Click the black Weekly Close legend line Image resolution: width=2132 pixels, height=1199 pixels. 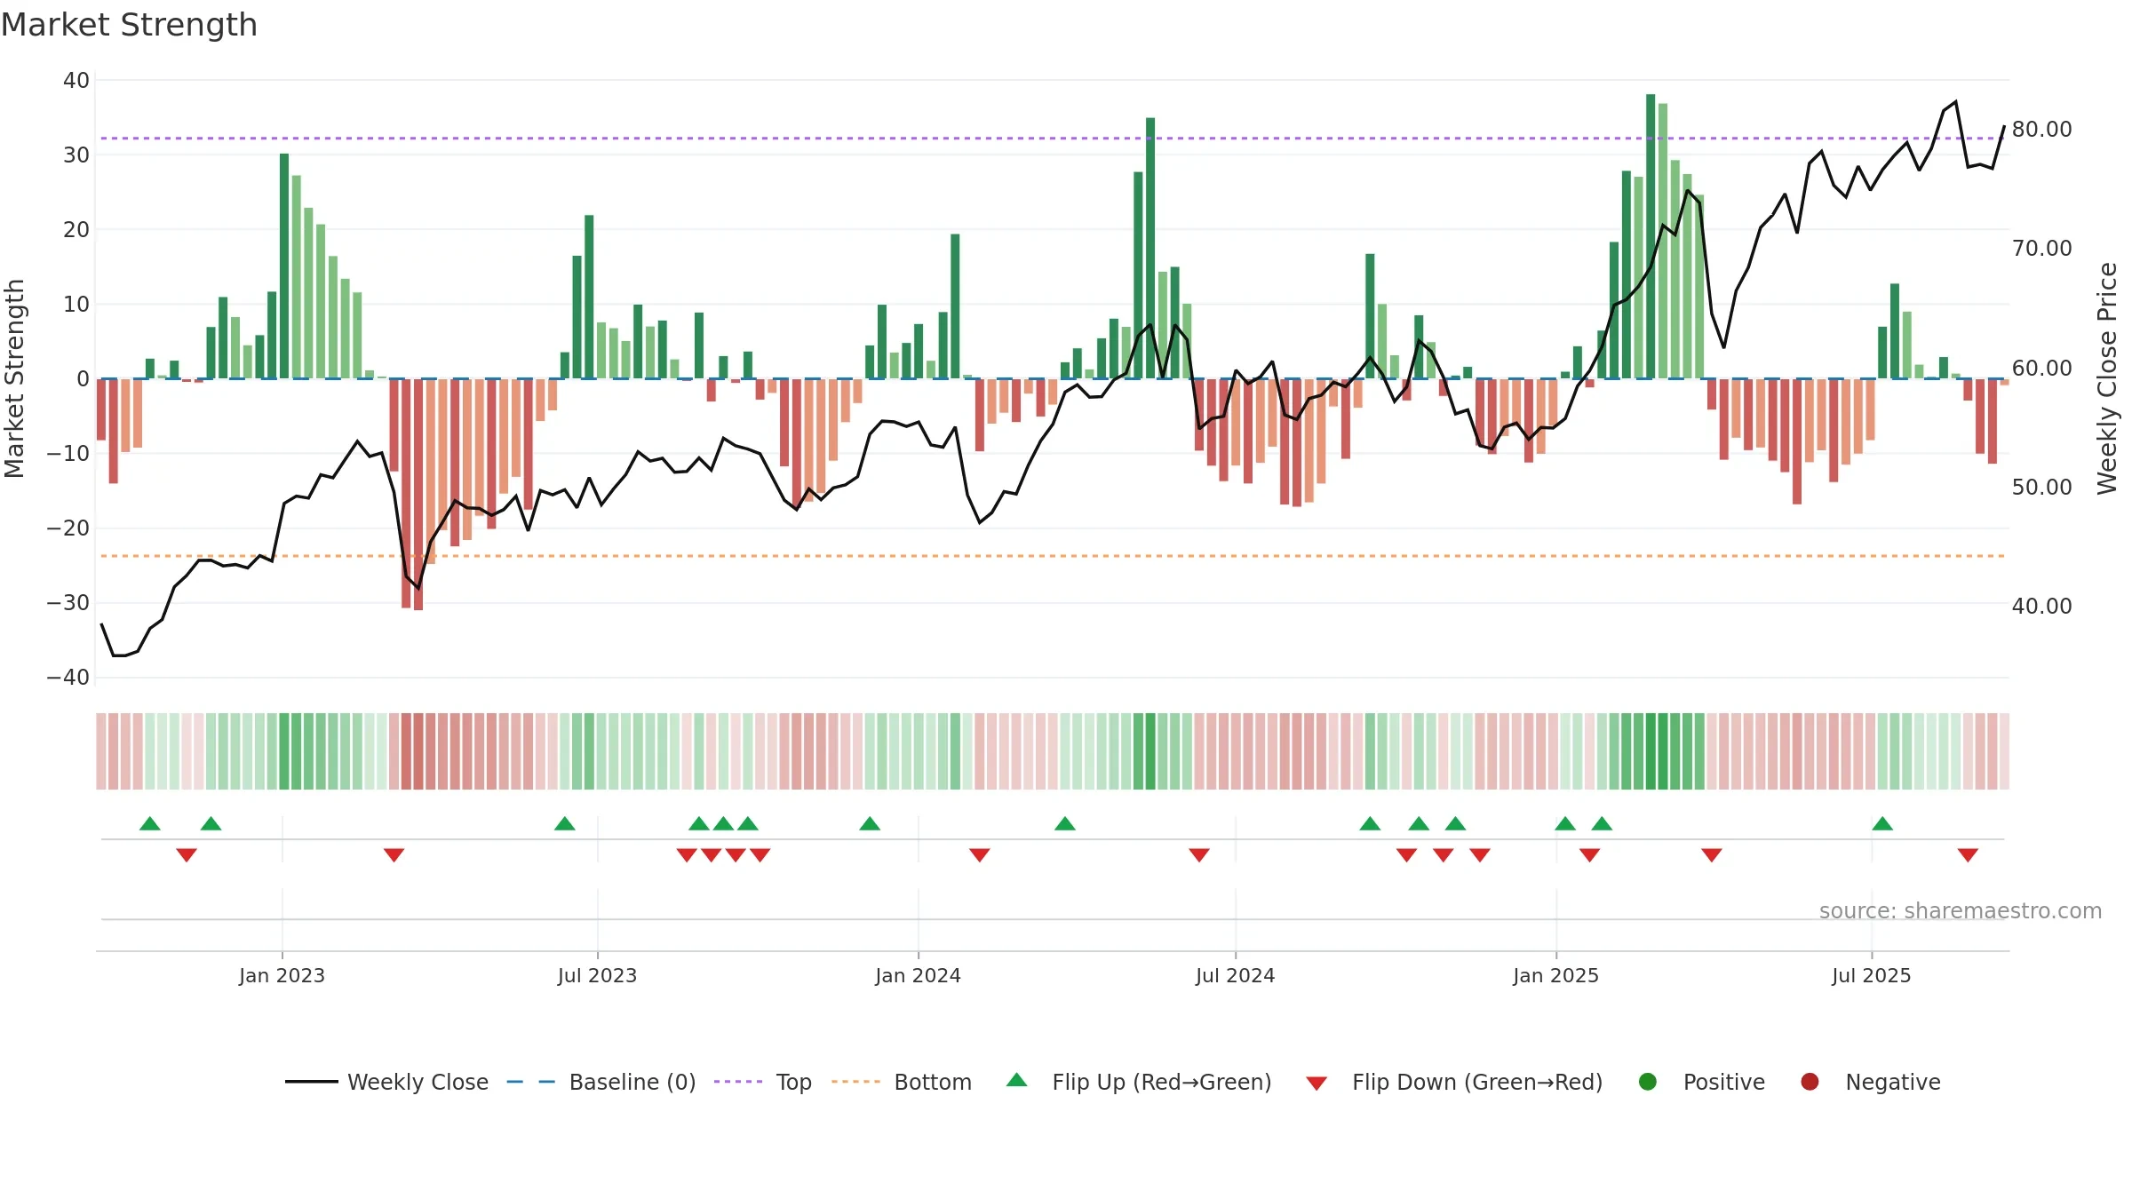click(x=312, y=1082)
